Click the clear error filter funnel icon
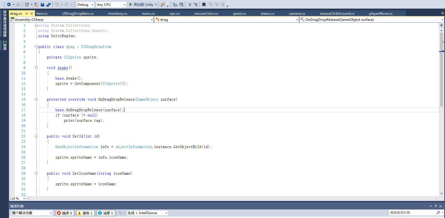Screen dimensions: 445x218 120,213
